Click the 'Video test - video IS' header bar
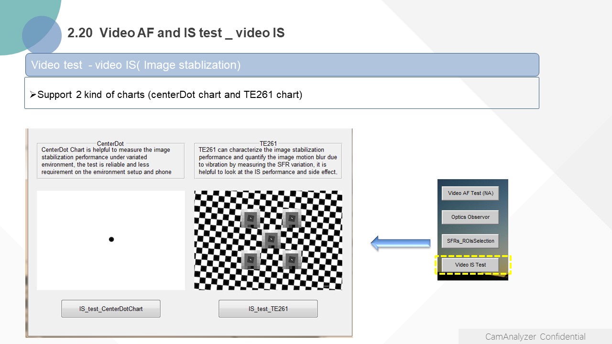612x344 pixels. pos(282,64)
